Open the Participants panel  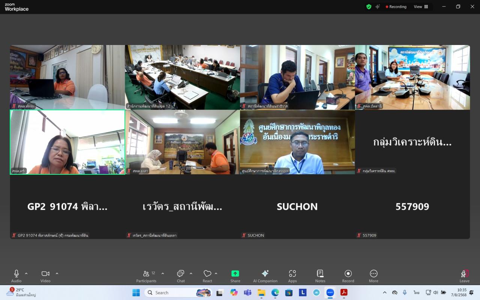(x=146, y=276)
